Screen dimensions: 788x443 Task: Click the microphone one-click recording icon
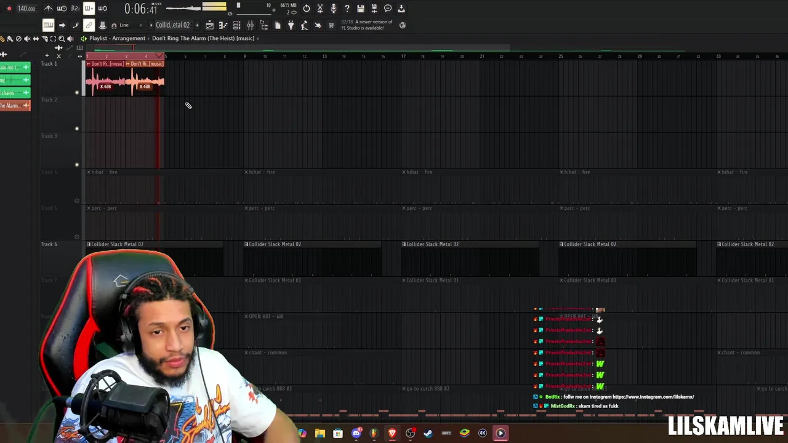point(334,9)
